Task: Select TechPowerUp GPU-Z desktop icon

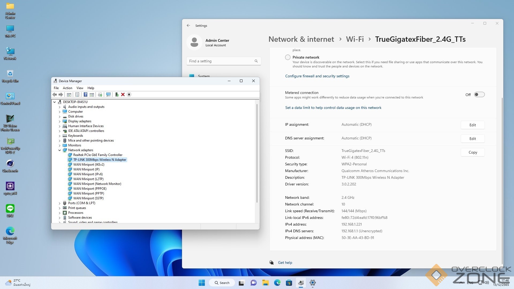Action: tap(10, 146)
